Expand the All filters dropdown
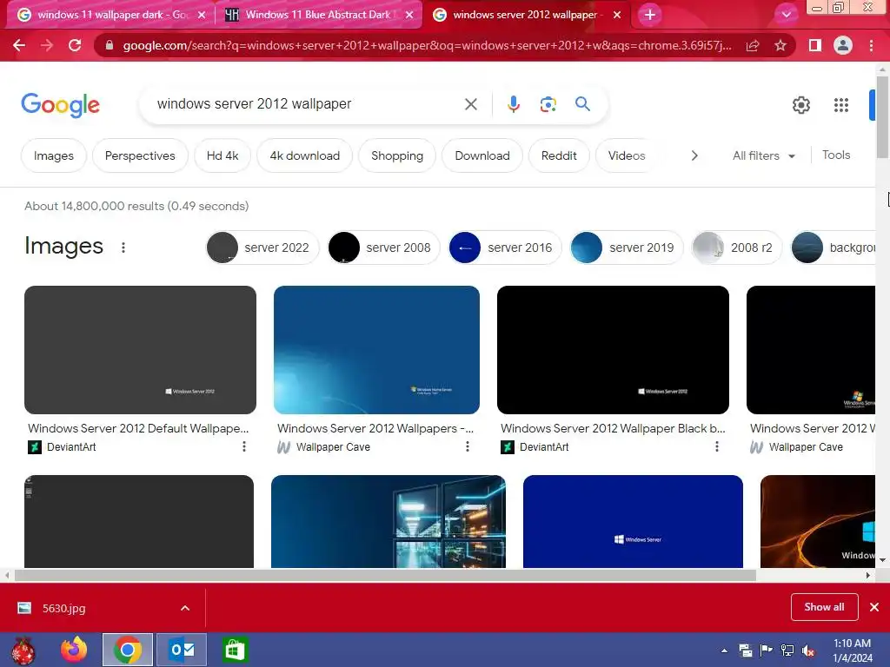Image resolution: width=890 pixels, height=667 pixels. click(764, 155)
